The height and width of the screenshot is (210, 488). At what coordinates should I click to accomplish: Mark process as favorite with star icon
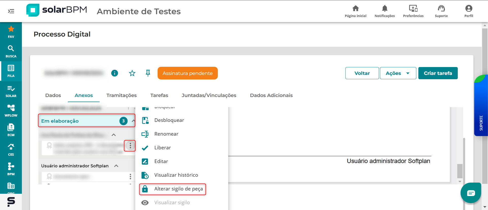[x=132, y=73]
